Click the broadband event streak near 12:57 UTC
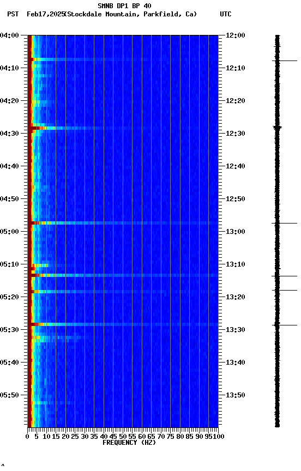The width and height of the screenshot is (301, 471). tap(123, 223)
